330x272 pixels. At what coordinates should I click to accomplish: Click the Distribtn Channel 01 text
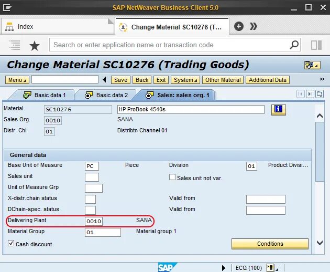coord(142,130)
